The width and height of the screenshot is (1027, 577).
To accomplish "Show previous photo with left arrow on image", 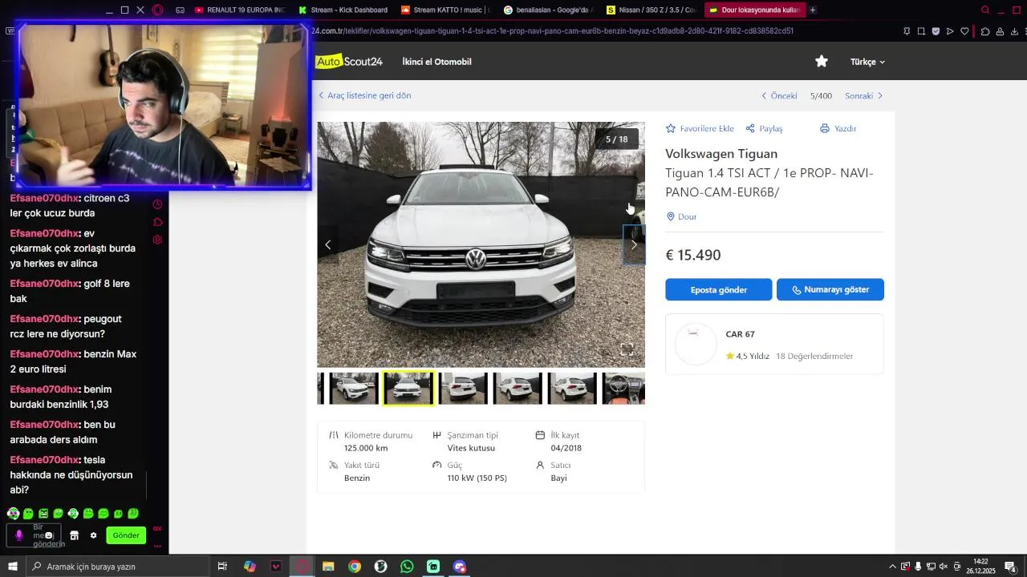I will (x=327, y=244).
